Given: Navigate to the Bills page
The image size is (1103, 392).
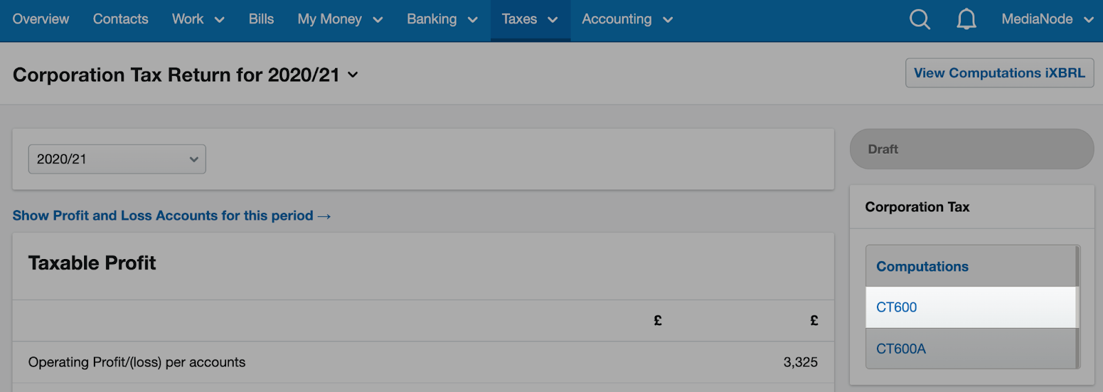Looking at the screenshot, I should click(x=261, y=19).
